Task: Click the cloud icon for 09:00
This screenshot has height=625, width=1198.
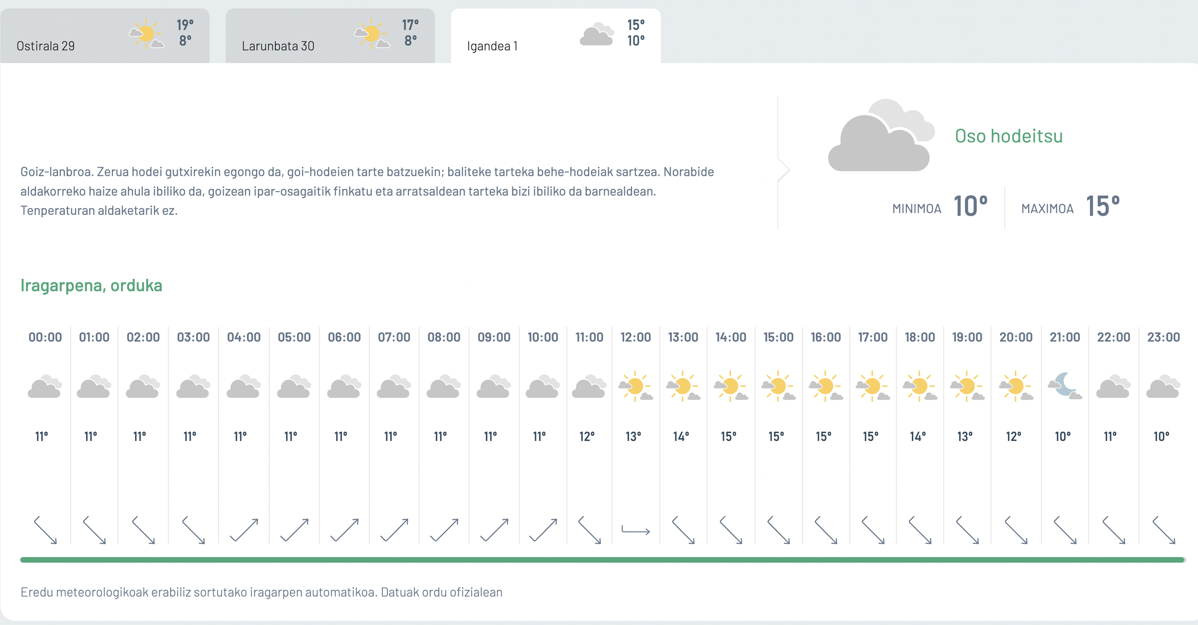Action: point(494,386)
